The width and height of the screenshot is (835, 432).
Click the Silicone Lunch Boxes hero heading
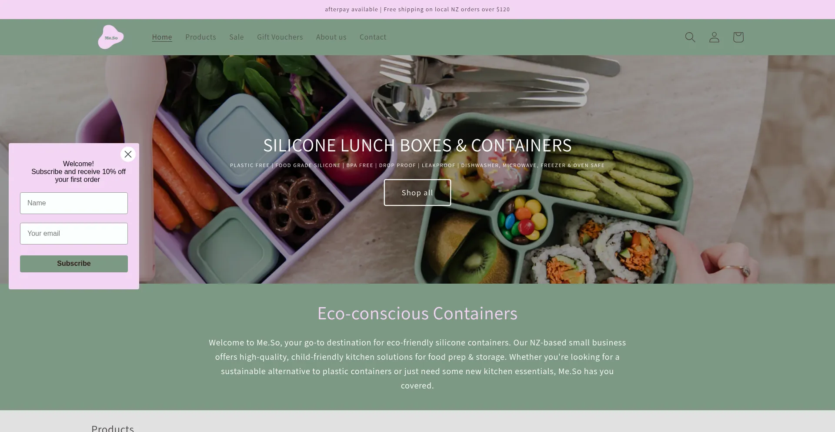click(417, 145)
